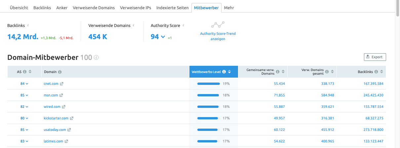This screenshot has height=148, width=400.
Task: Expand AS 80 chevron for kickstarter.com
Action: (x=27, y=118)
